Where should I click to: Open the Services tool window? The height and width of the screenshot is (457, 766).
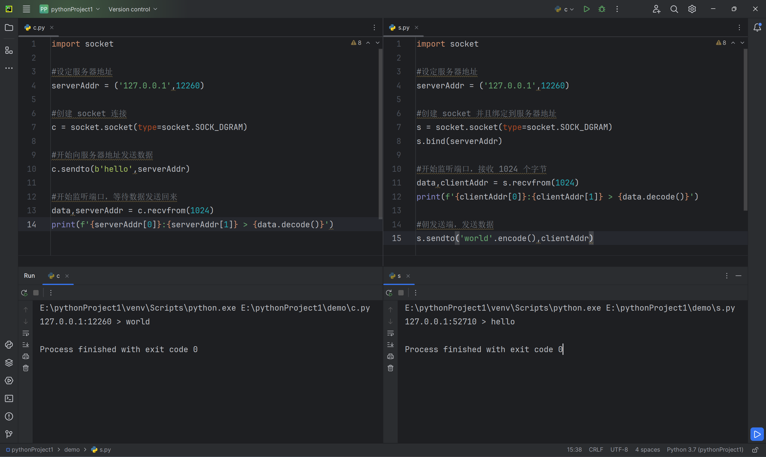point(9,381)
